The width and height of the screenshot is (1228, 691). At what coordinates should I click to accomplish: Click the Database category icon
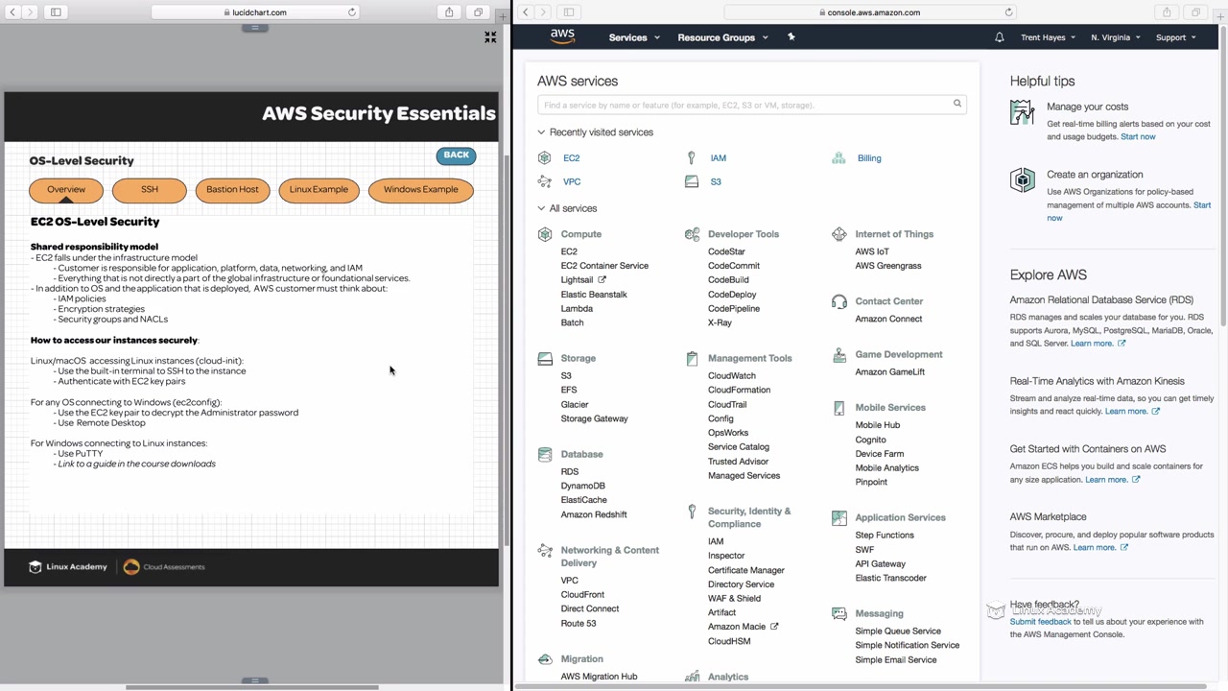point(545,454)
